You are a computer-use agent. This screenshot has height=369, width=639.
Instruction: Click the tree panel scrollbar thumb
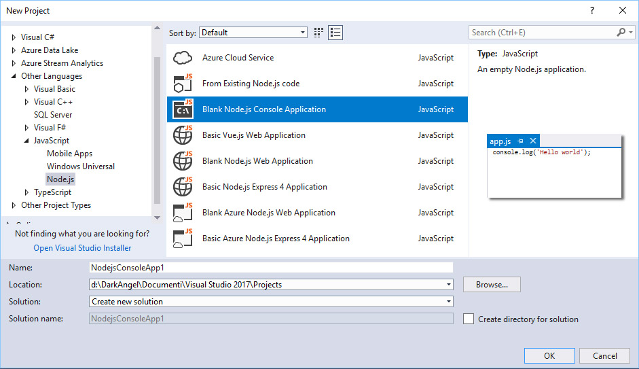[x=158, y=130]
